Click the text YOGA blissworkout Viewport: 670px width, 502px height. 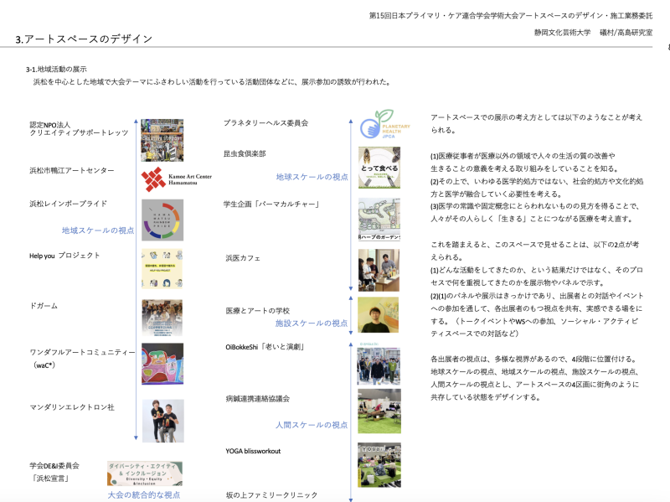tap(253, 451)
